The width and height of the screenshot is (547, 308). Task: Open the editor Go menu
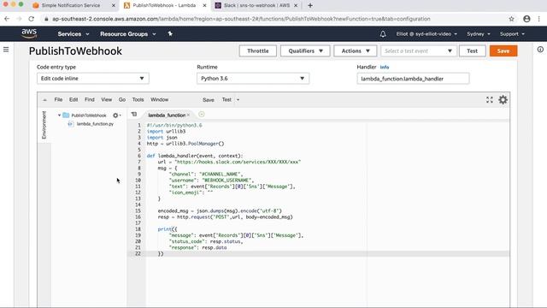(121, 100)
